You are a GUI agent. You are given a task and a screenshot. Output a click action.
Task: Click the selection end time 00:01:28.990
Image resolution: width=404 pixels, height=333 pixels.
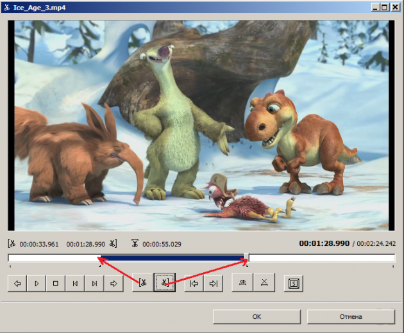tap(85, 244)
